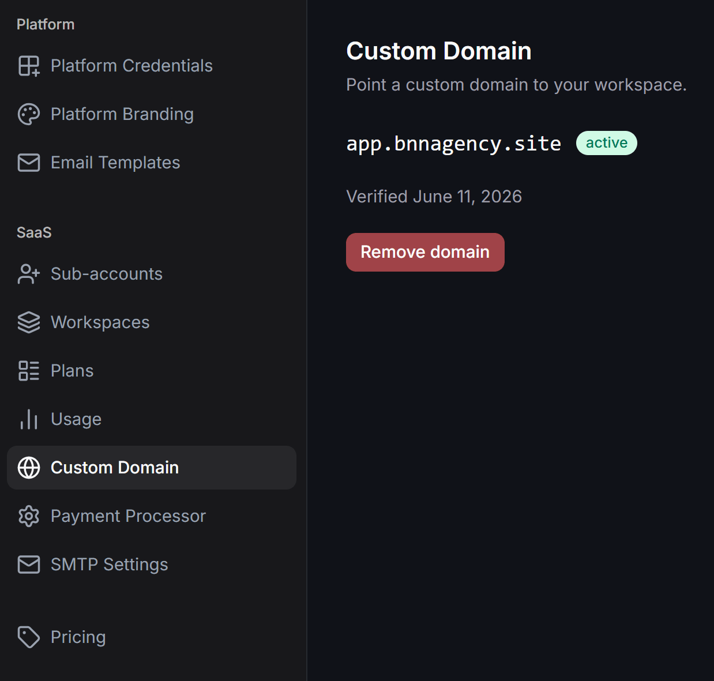Select Custom Domain sidebar item
The width and height of the screenshot is (714, 681).
152,468
